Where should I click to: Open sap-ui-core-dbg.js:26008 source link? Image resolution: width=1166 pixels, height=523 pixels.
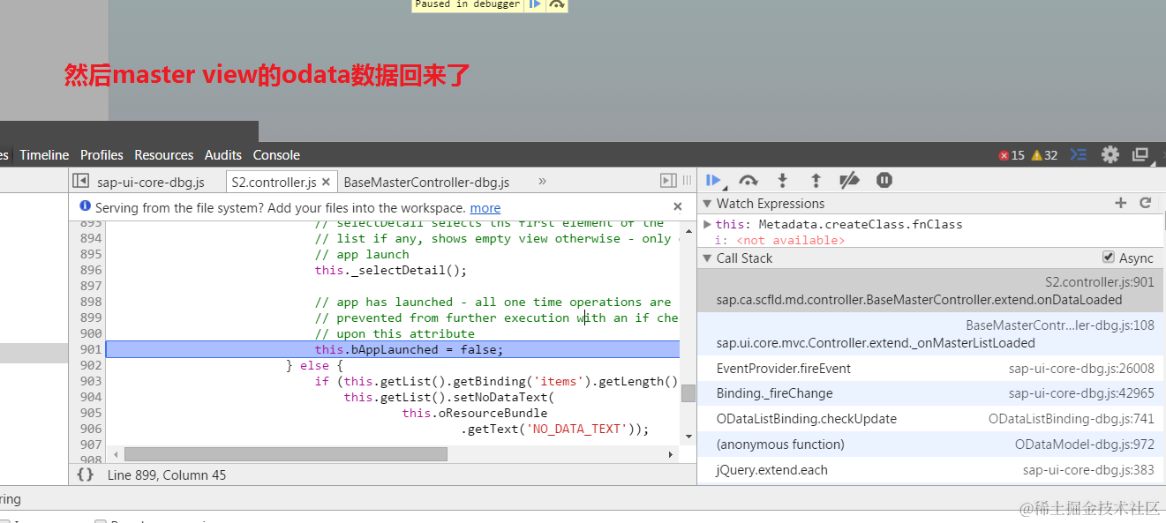pos(1081,369)
